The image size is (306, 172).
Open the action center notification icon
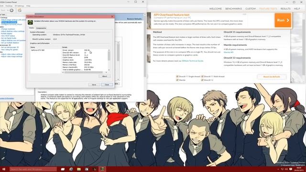[291, 169]
